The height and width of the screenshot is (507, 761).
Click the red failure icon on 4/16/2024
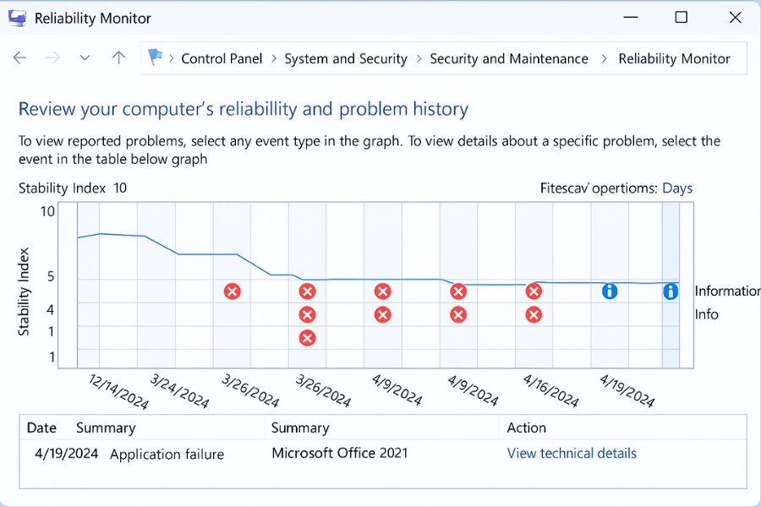coord(534,291)
